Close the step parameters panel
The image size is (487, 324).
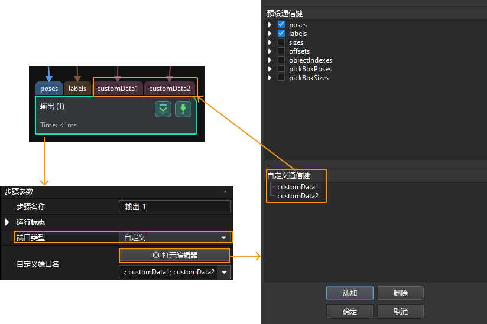225,192
